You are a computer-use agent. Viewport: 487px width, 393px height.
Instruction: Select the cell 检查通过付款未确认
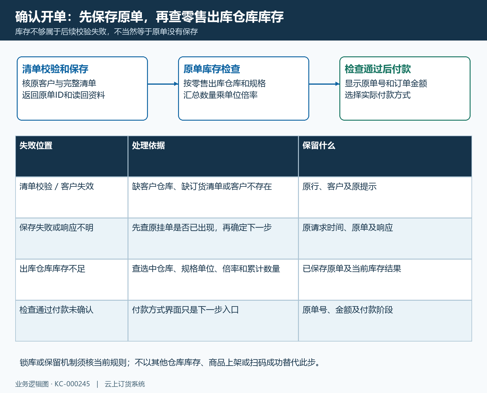coord(72,321)
